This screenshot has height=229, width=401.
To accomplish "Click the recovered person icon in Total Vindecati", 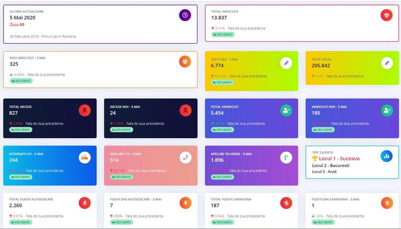I will (x=286, y=110).
